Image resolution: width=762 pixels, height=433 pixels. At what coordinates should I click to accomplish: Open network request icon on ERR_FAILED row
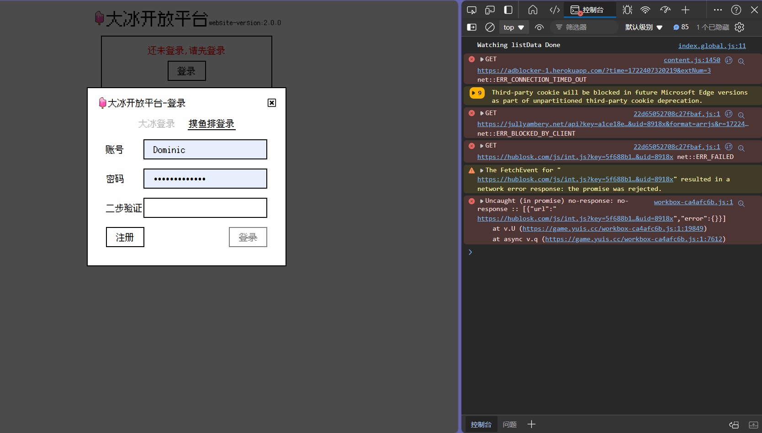(729, 147)
